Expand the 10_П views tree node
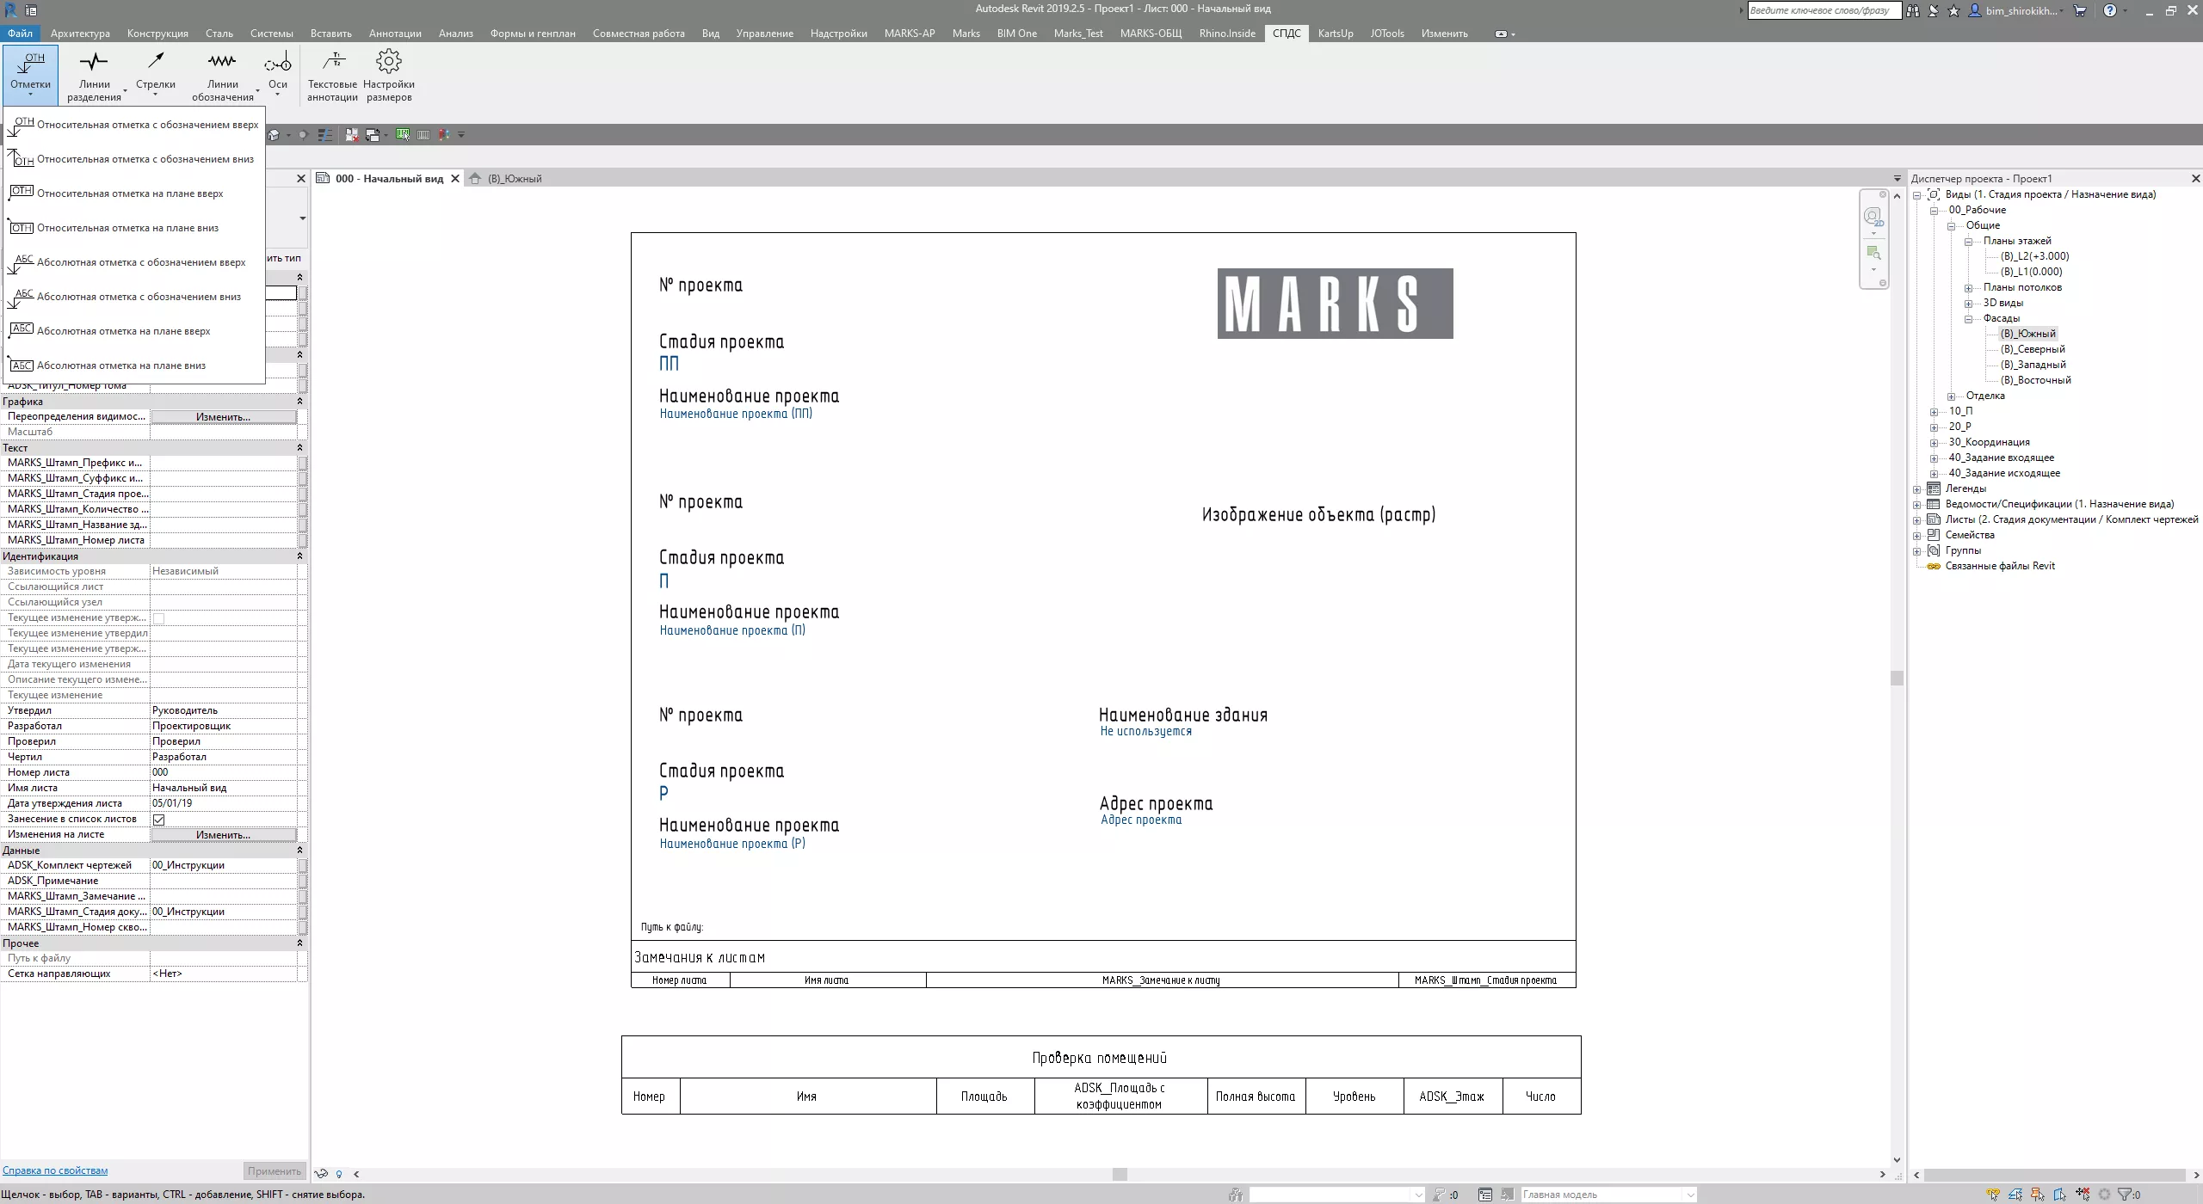This screenshot has height=1204, width=2203. (1934, 412)
